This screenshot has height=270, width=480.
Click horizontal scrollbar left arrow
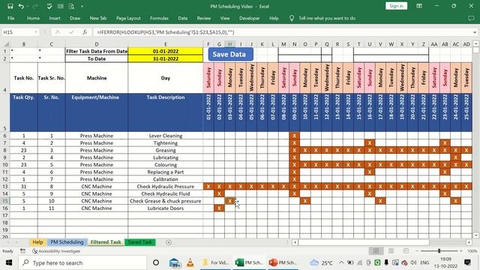[295, 242]
